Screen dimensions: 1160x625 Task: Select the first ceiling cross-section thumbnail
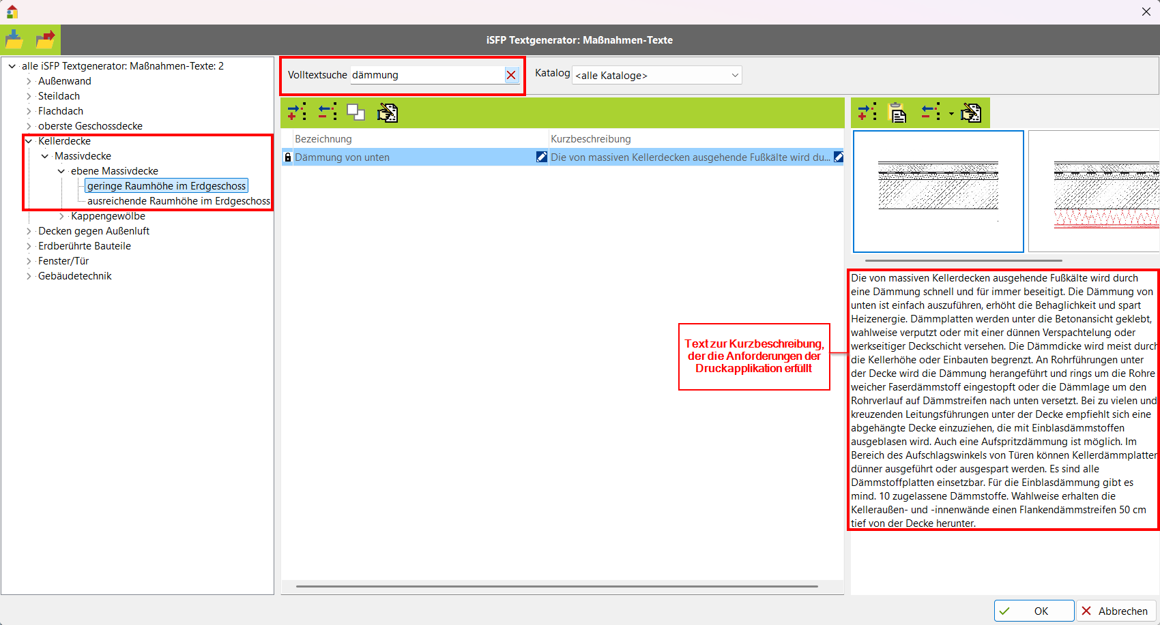pos(938,192)
